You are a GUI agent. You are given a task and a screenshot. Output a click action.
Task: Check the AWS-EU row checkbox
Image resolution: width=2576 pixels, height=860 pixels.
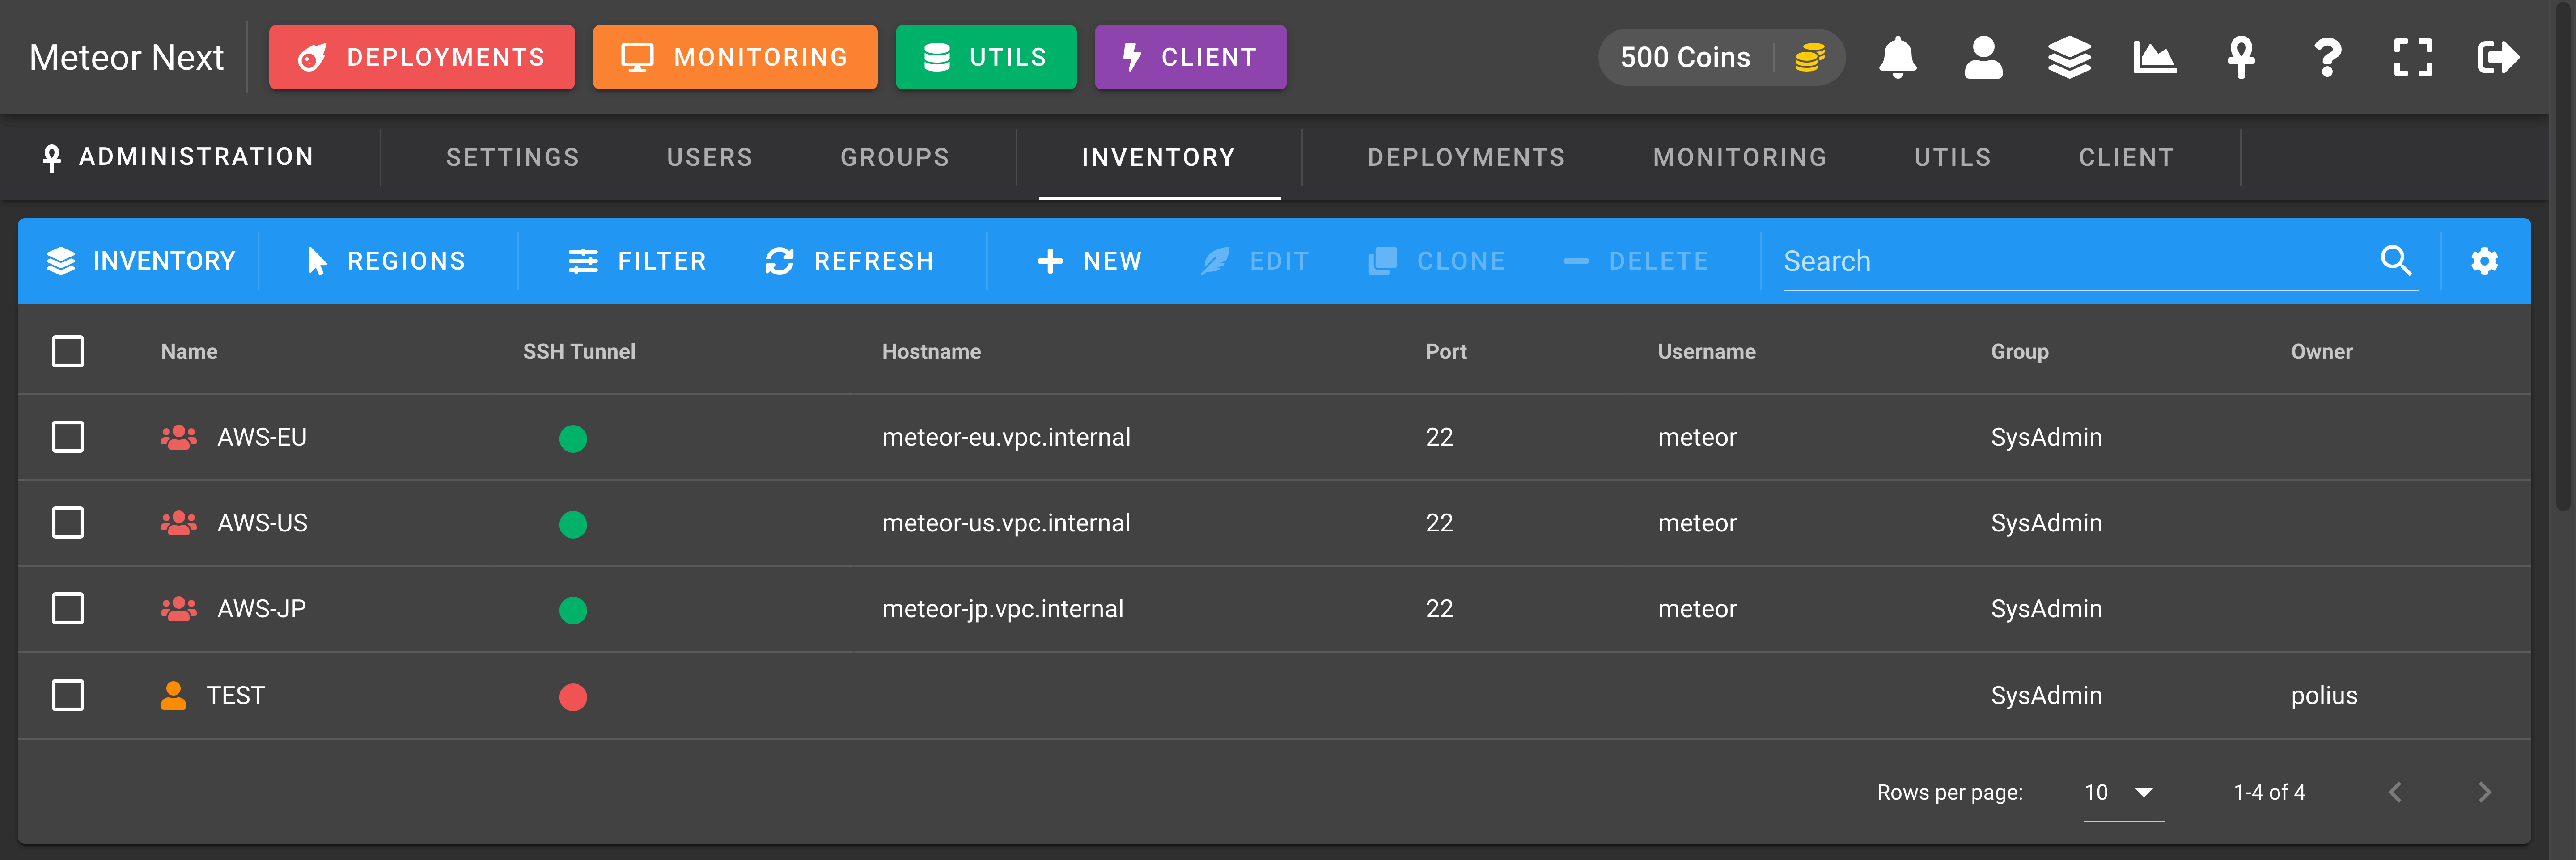(x=68, y=437)
